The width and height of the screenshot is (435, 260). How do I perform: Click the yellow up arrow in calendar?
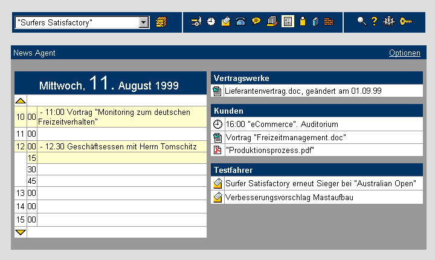tap(21, 101)
